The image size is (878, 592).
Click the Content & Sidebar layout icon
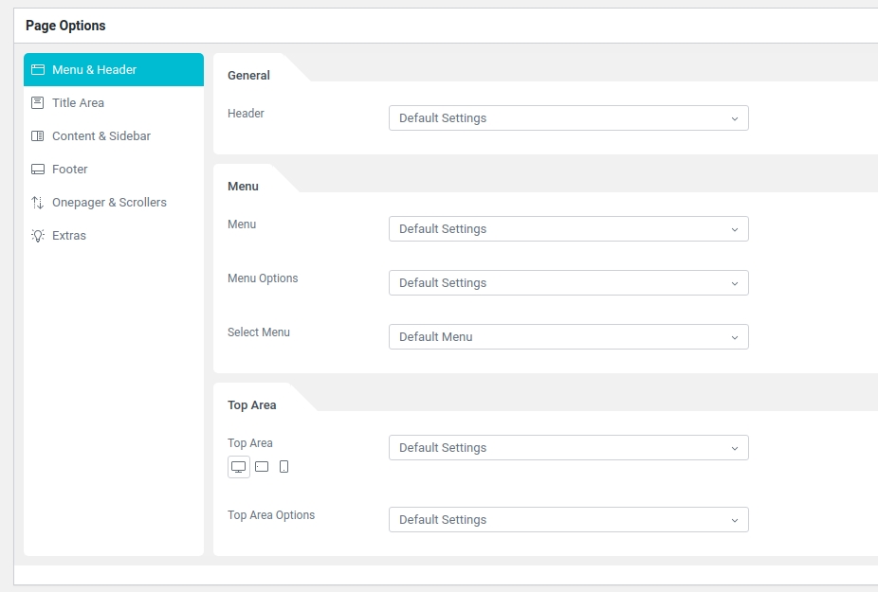[x=38, y=136]
